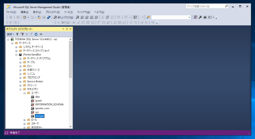The image size is (255, 139).
Task: Open the 表示(V) menu
Action: (37, 12)
